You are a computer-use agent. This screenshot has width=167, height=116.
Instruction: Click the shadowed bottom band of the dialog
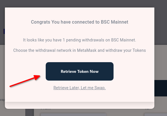80,105
